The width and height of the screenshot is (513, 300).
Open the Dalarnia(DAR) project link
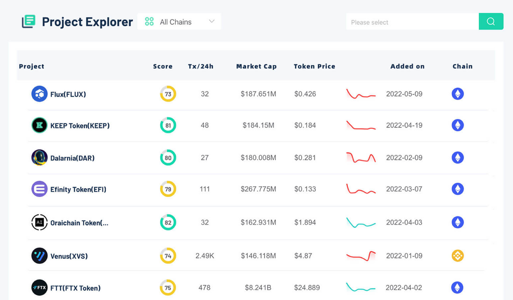[x=73, y=158]
